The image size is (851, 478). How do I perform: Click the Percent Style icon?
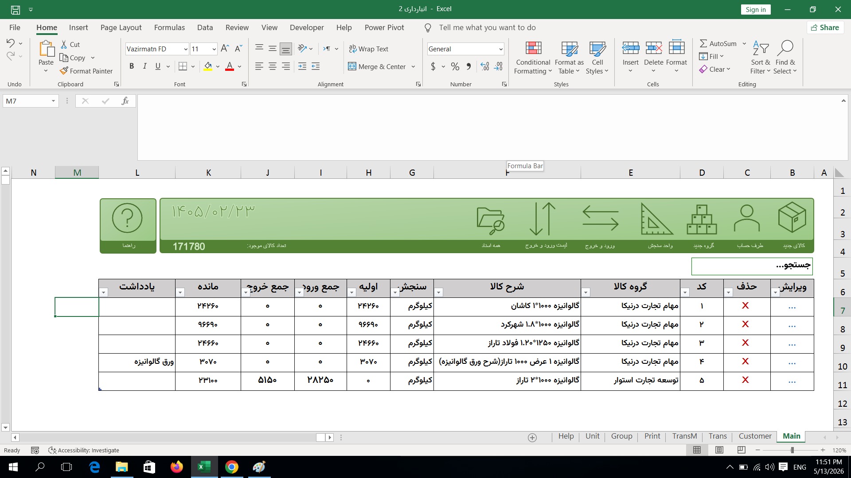click(455, 66)
